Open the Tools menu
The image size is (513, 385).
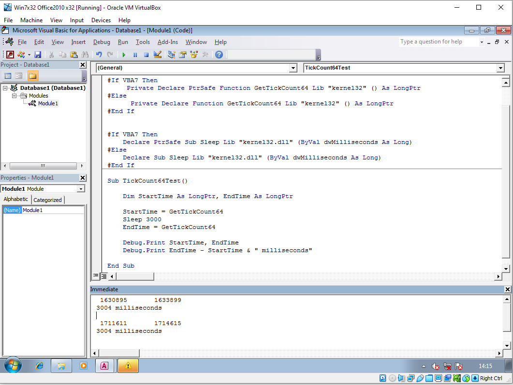(143, 42)
